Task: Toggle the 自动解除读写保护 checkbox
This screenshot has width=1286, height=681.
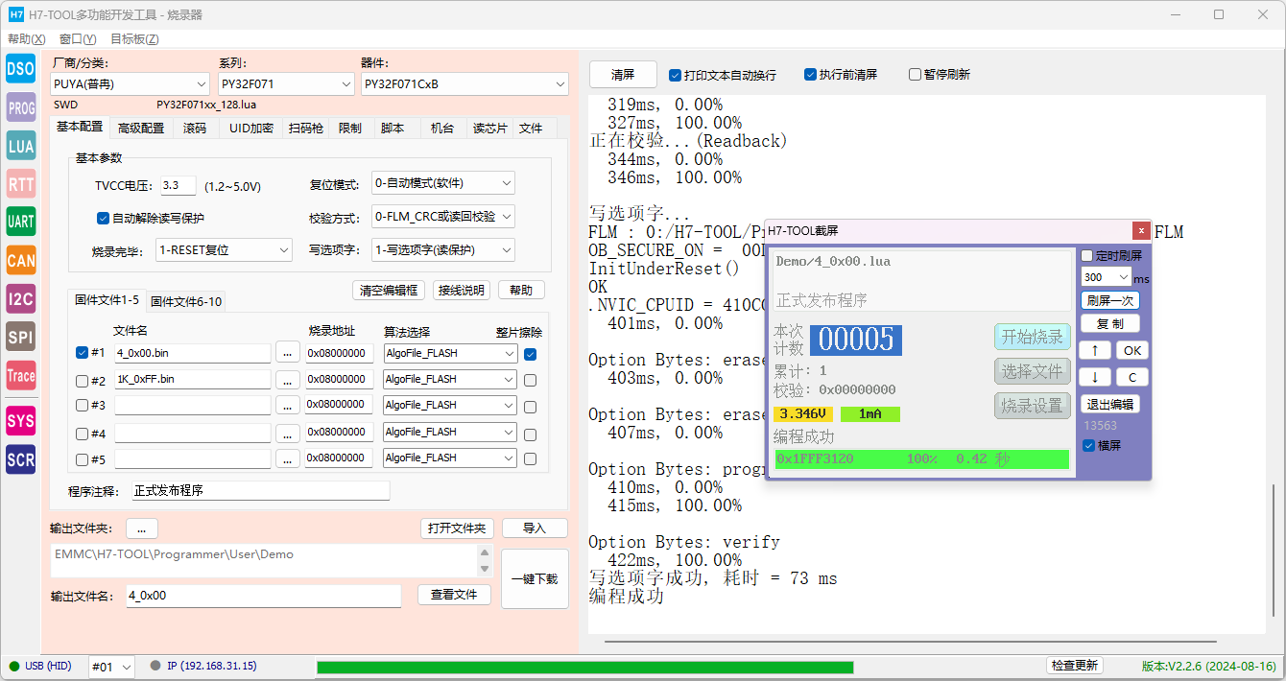Action: pos(104,218)
